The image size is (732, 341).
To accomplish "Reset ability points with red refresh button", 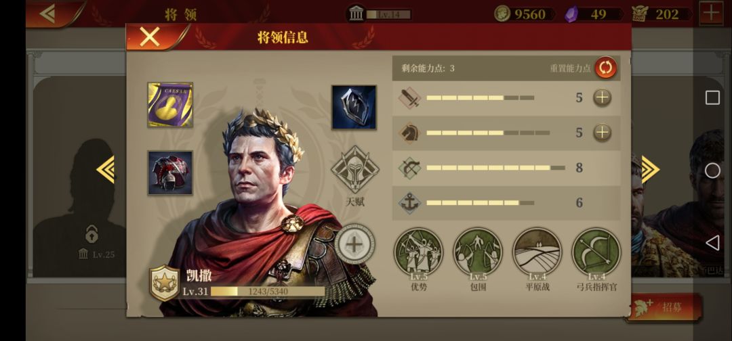I will (606, 68).
